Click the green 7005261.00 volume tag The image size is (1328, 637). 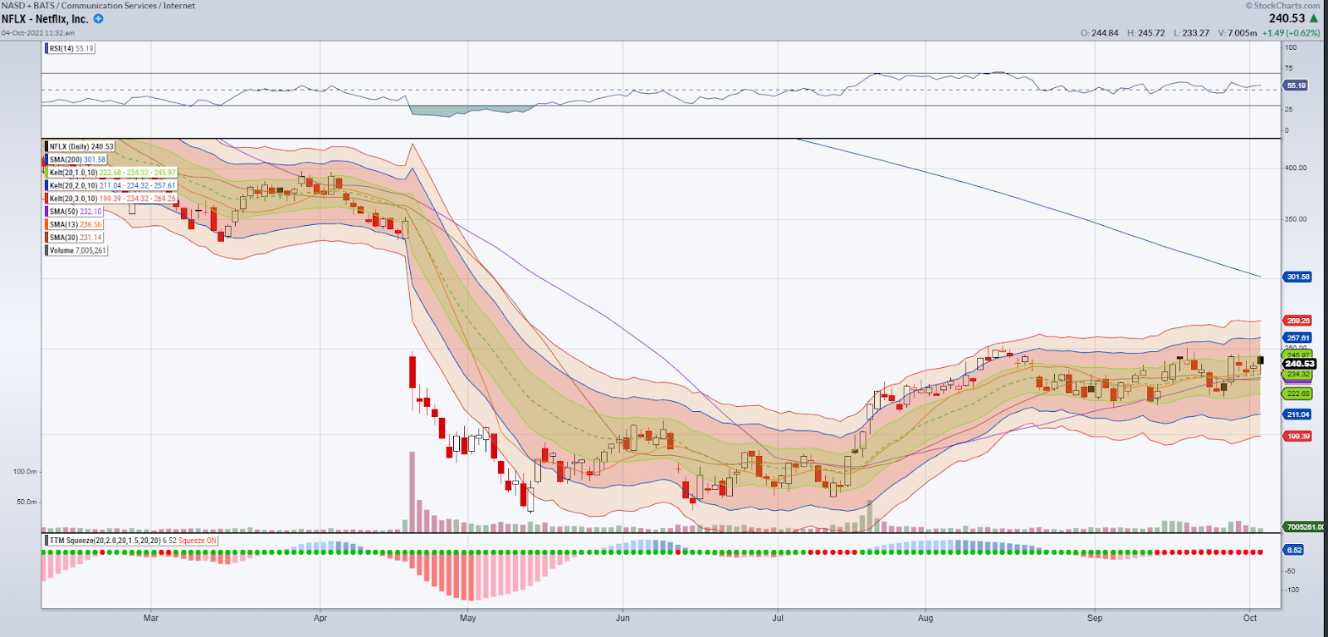coord(1305,527)
